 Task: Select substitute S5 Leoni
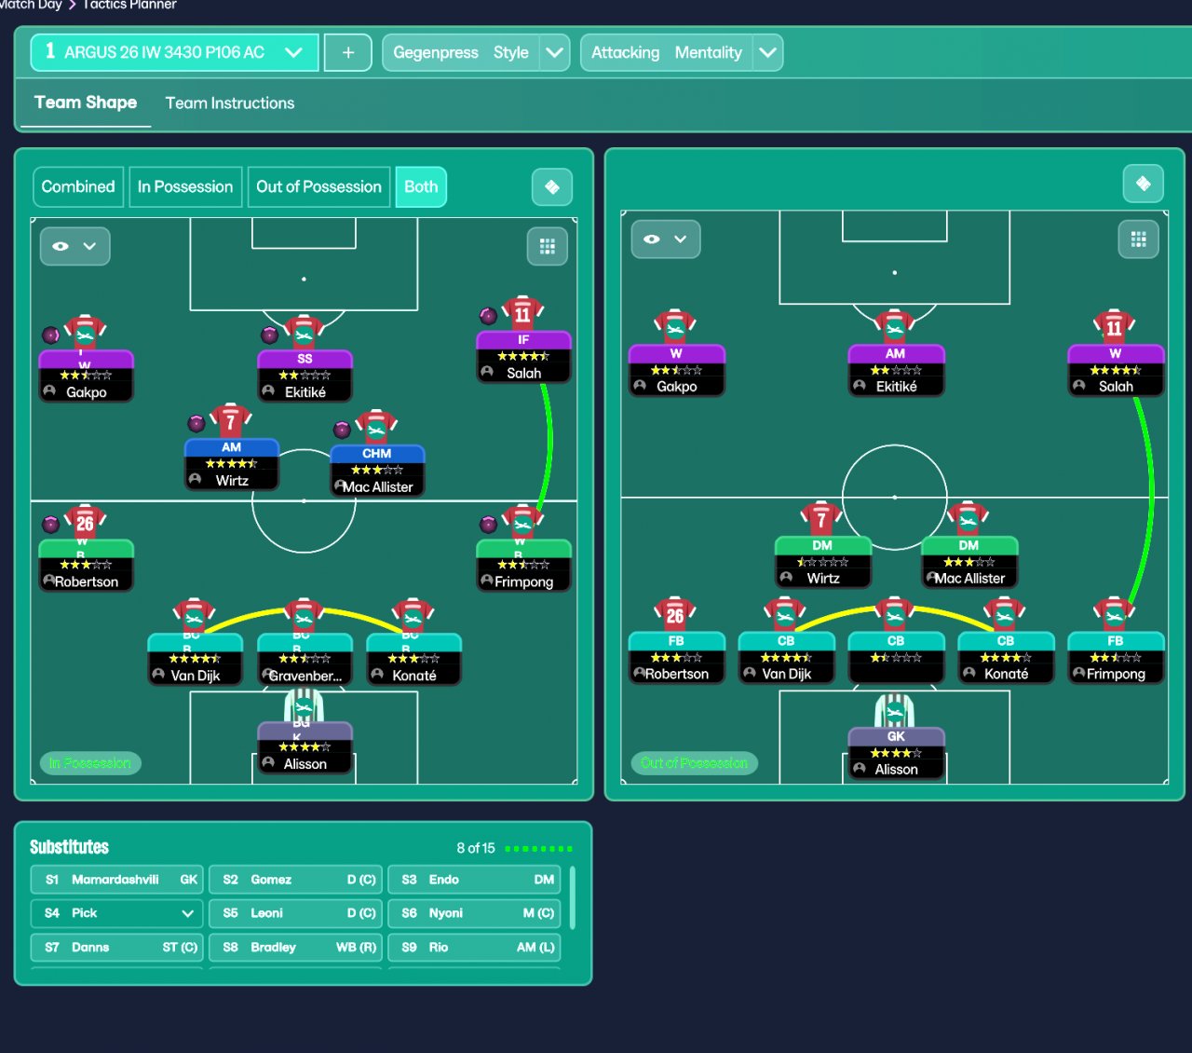tap(296, 913)
